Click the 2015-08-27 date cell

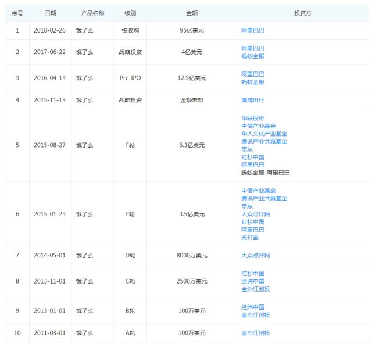coord(49,145)
